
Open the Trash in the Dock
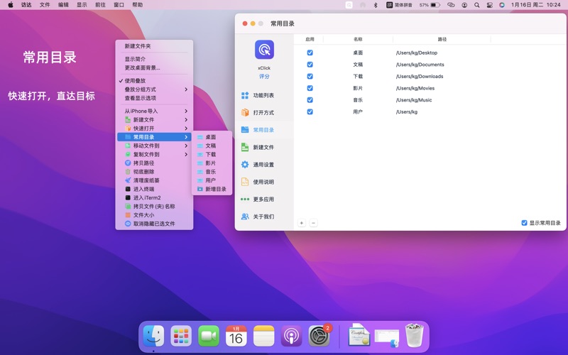[415, 336]
